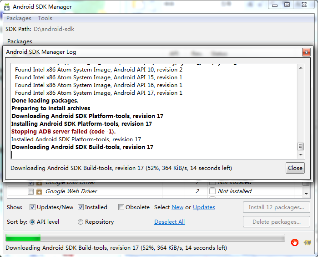The height and width of the screenshot is (257, 318).
Task: Click the Google Web Driver row name
Action: [x=71, y=191]
